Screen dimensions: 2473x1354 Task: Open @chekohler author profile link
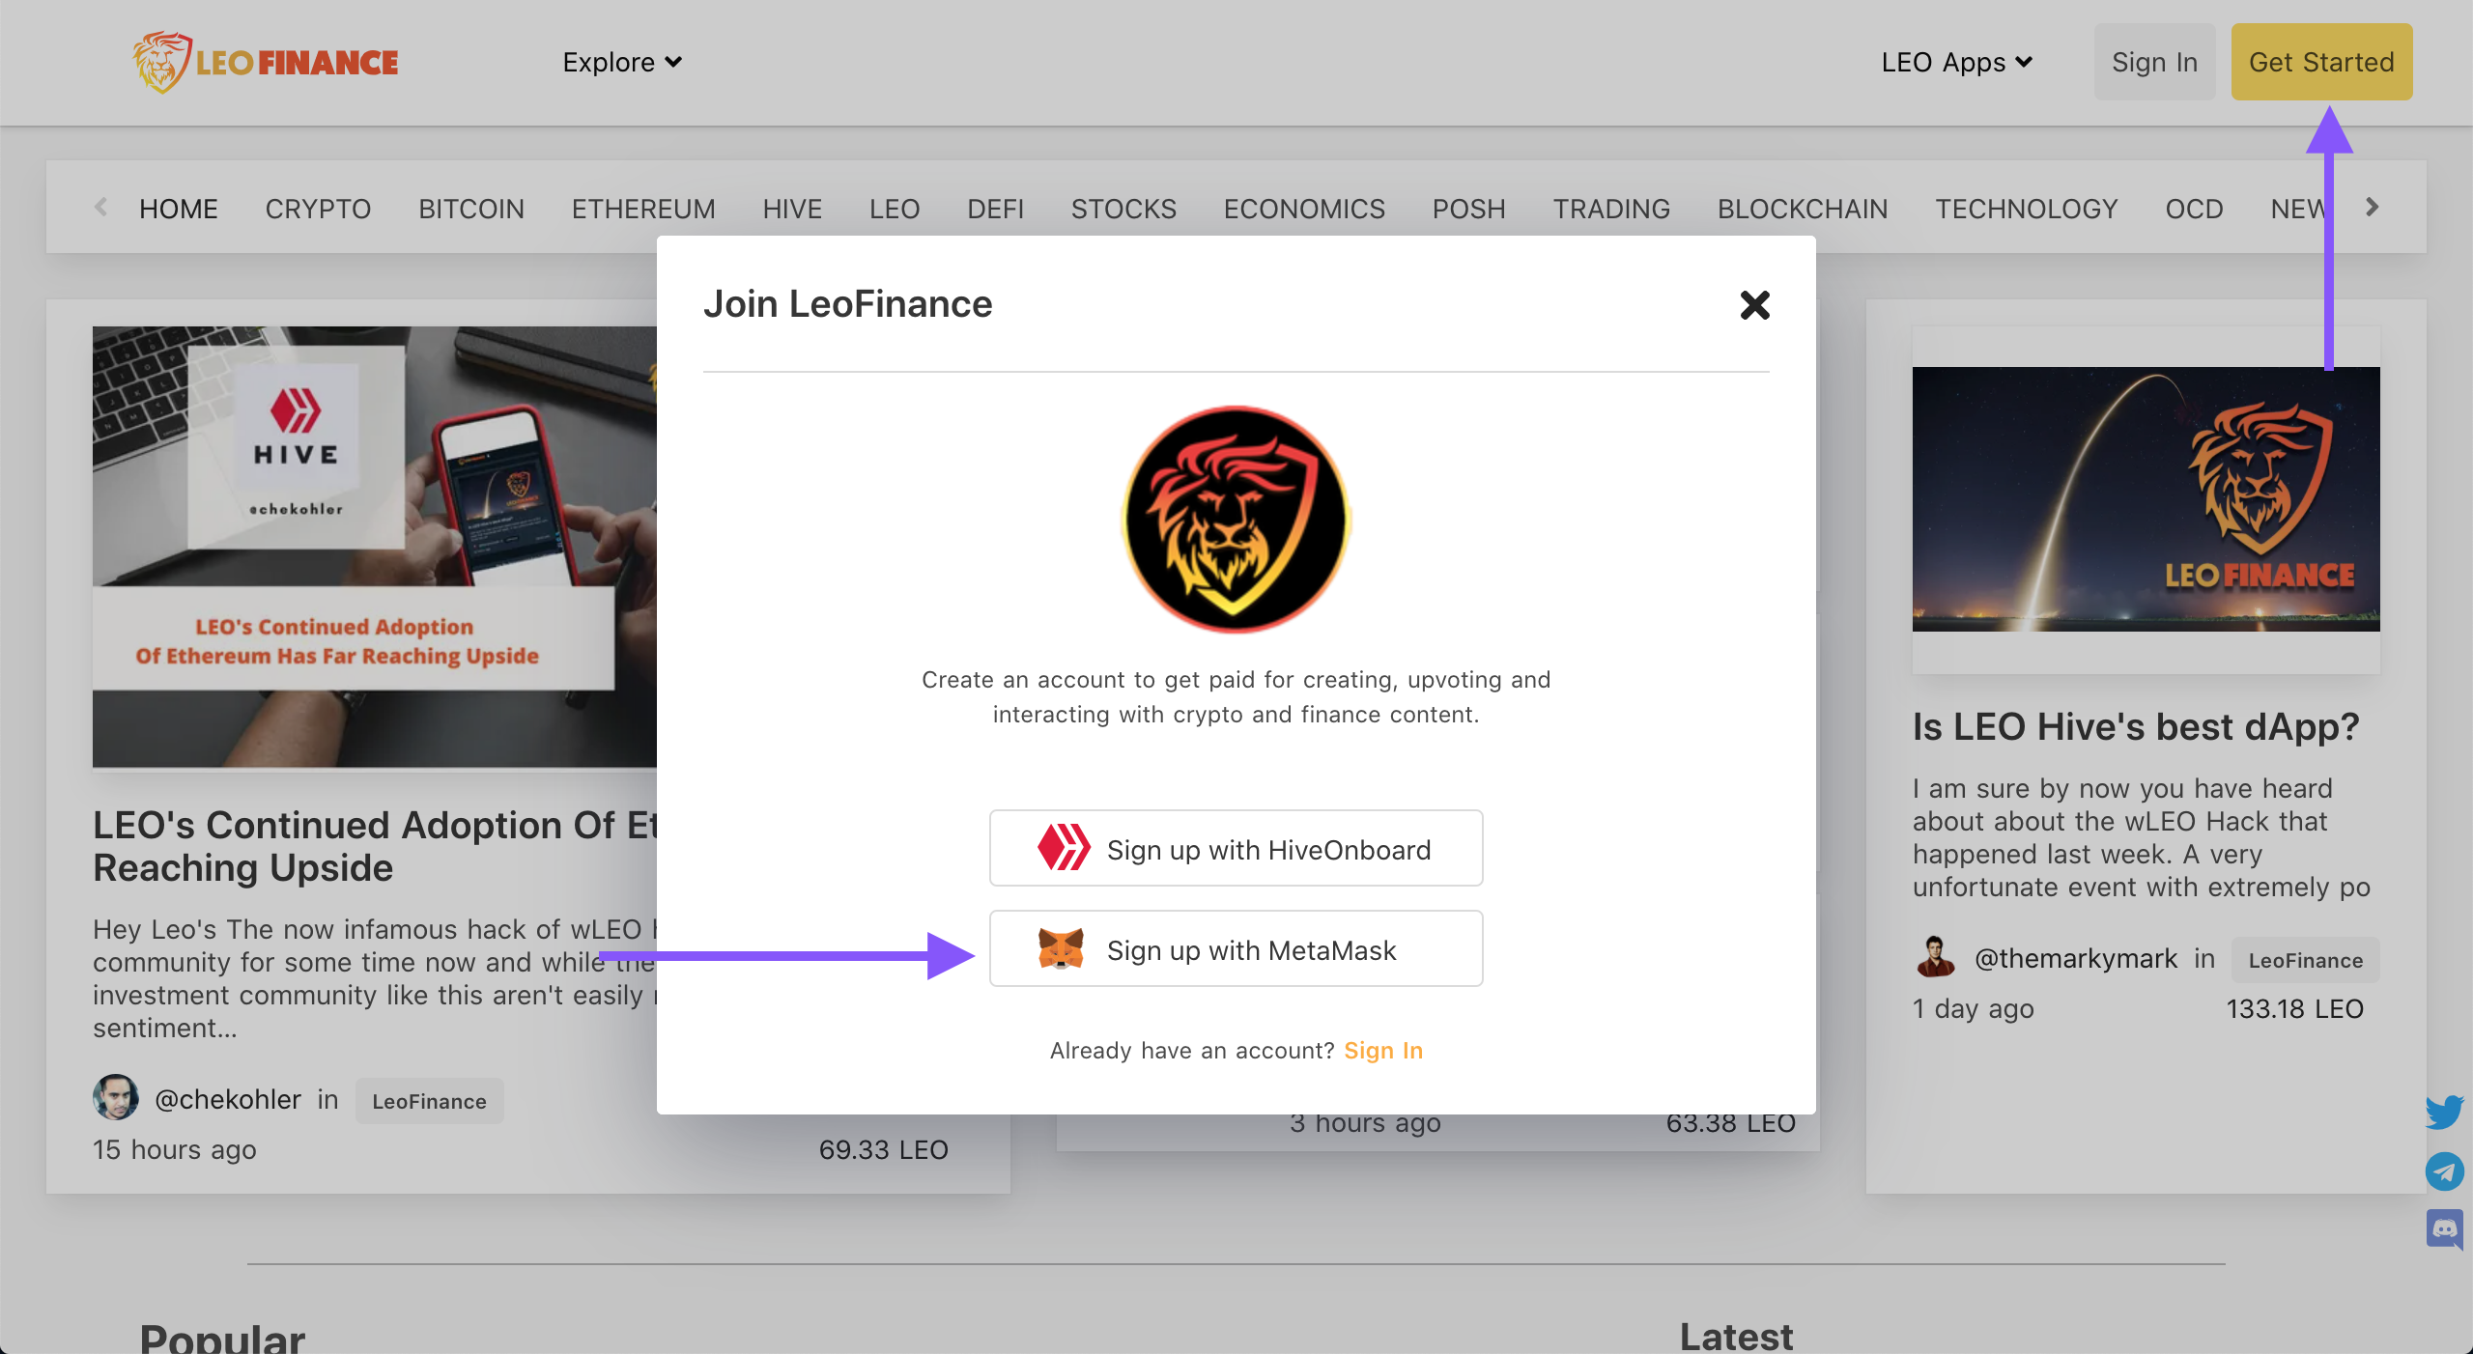[x=228, y=1099]
